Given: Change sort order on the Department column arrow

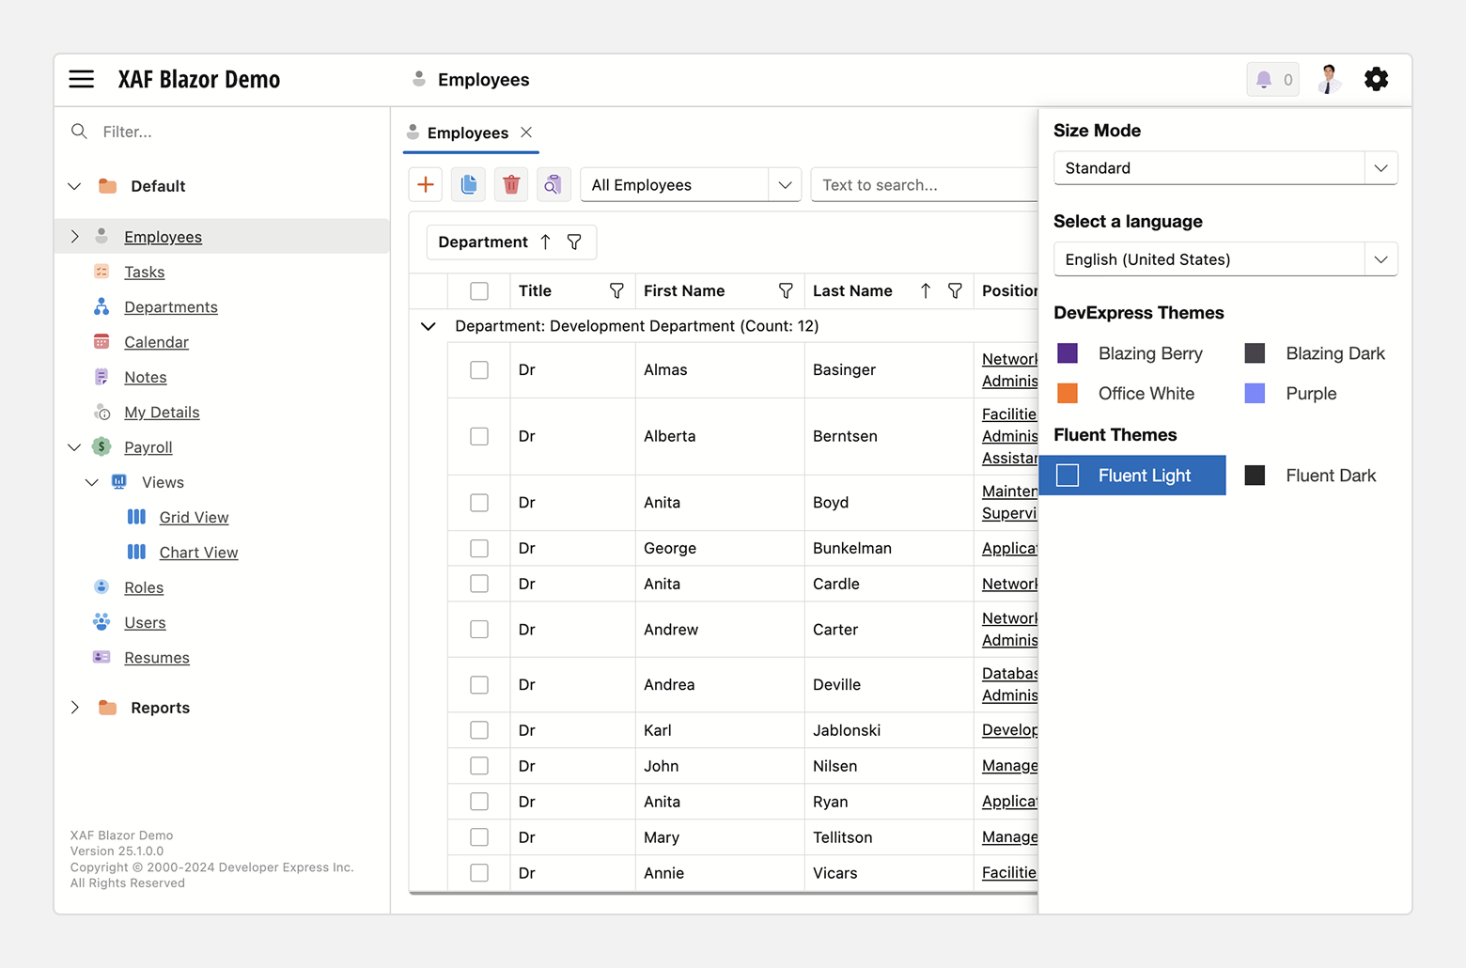Looking at the screenshot, I should (545, 242).
